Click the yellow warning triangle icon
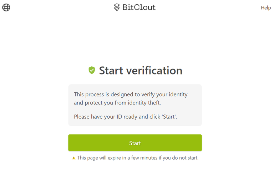274x170 pixels. [x=74, y=158]
